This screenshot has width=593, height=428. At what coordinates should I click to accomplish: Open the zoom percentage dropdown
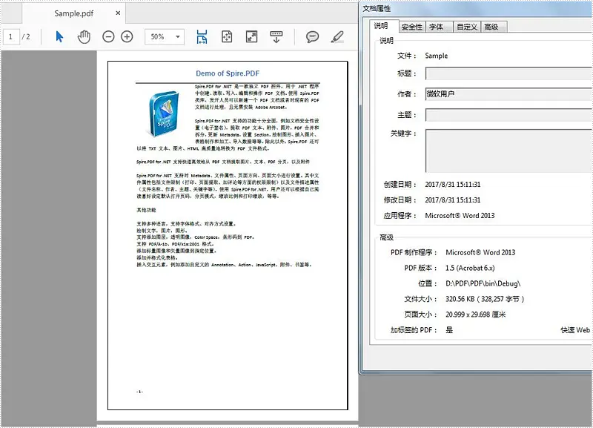pos(176,35)
